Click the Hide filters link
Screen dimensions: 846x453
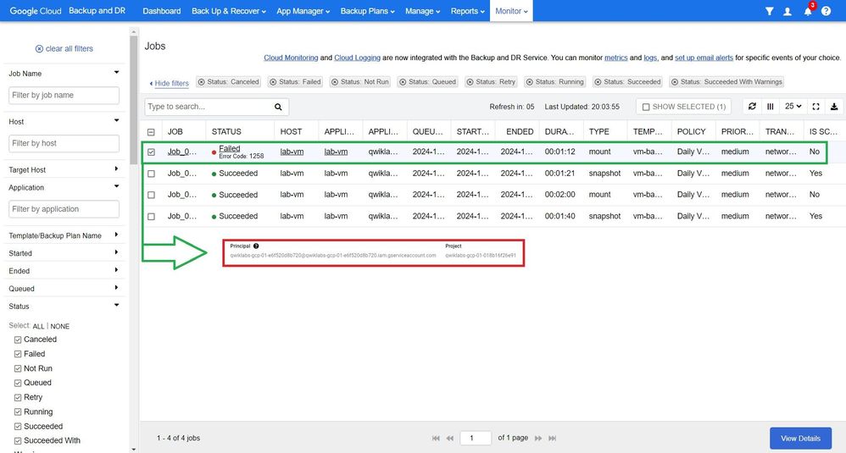pos(170,83)
